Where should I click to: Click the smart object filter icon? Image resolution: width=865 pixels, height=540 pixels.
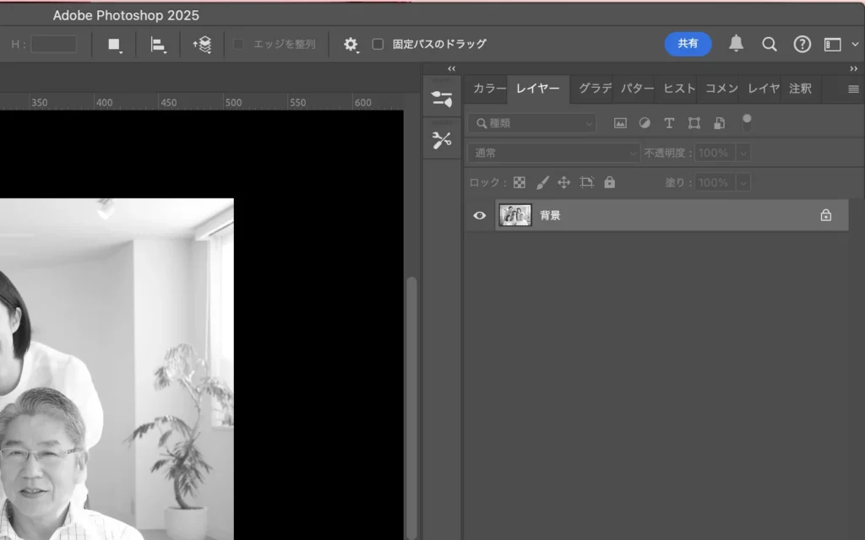point(719,123)
